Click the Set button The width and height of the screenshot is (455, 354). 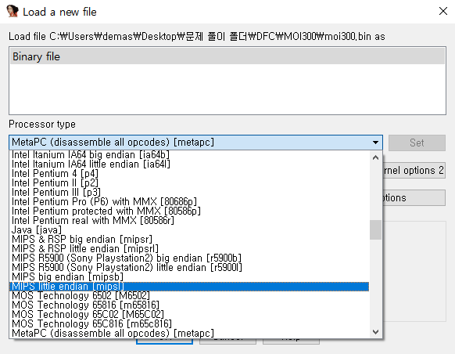[417, 143]
